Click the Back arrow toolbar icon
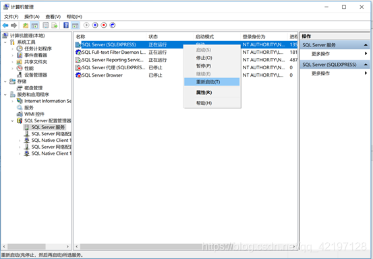This screenshot has width=373, height=259. coord(5,25)
